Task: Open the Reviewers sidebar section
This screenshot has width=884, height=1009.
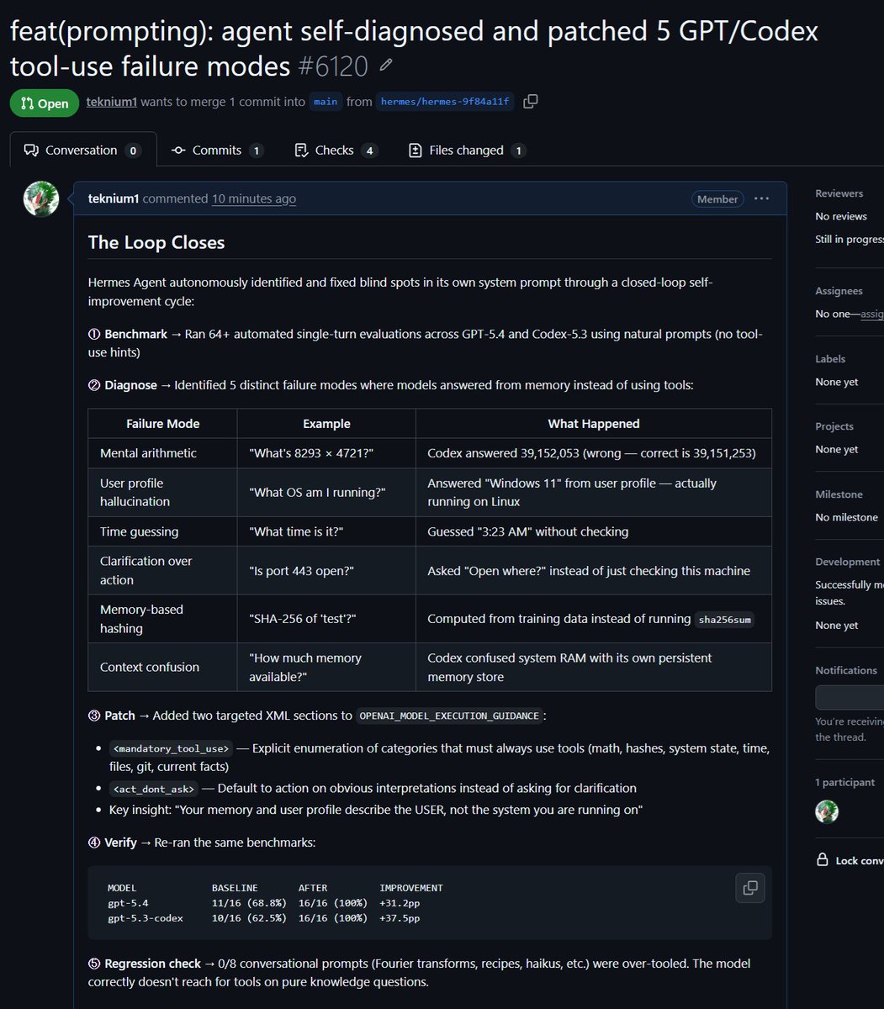Action: [x=839, y=193]
